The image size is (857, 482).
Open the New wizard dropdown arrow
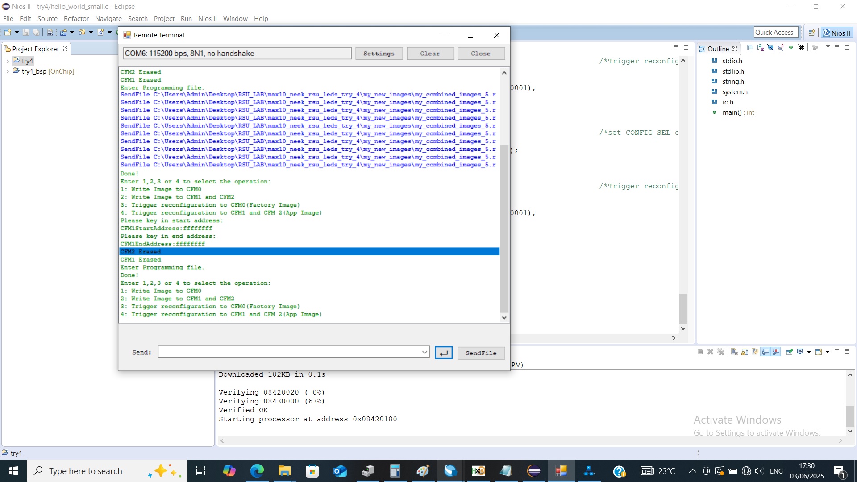coord(17,33)
